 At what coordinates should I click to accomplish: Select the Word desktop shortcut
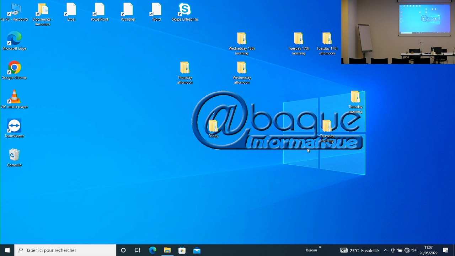click(x=156, y=12)
